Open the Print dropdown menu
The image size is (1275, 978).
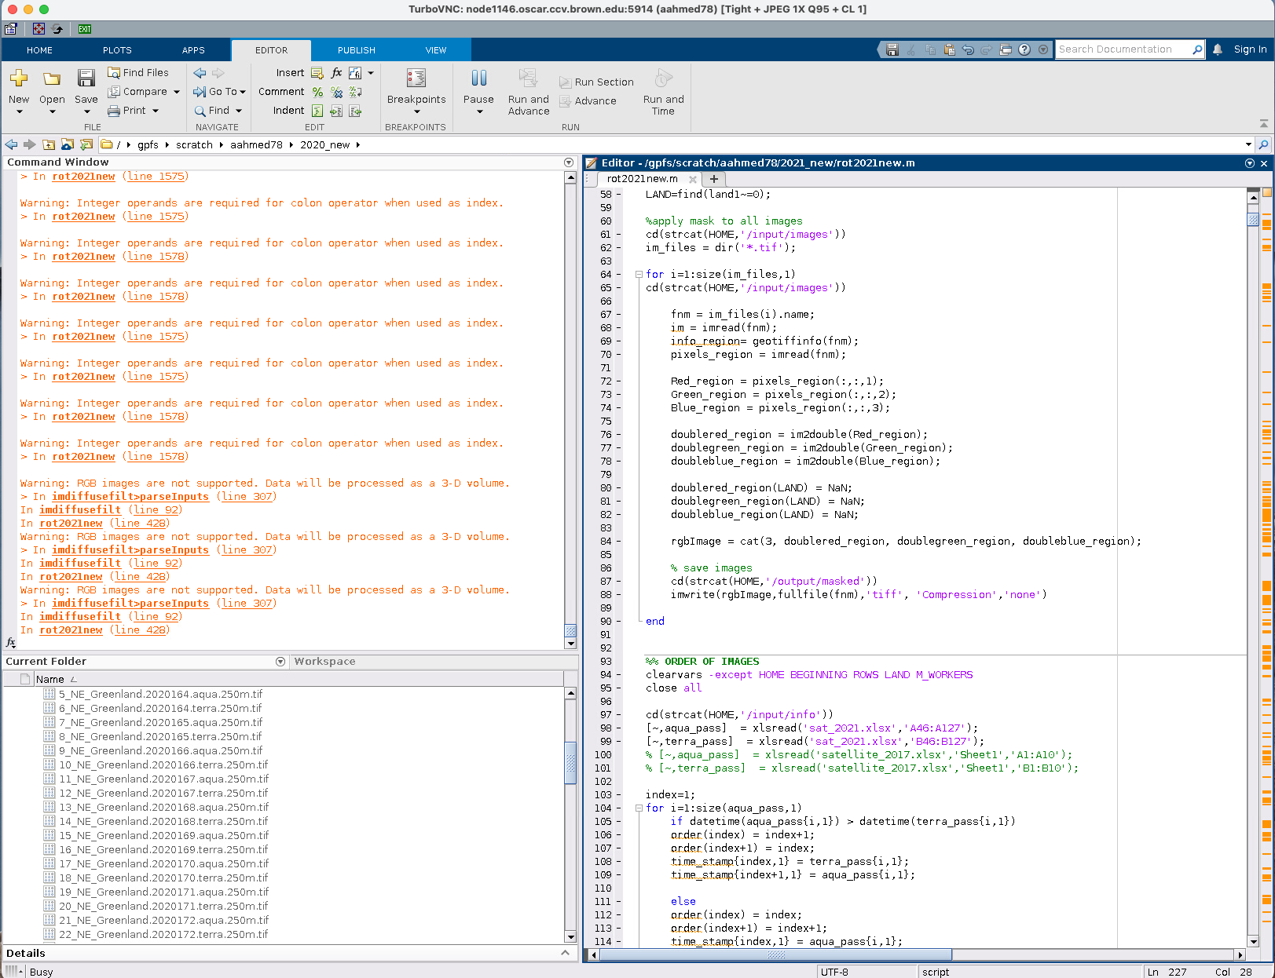tap(156, 111)
